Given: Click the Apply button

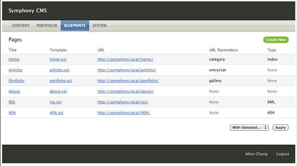Looking at the screenshot, I should (280, 127).
